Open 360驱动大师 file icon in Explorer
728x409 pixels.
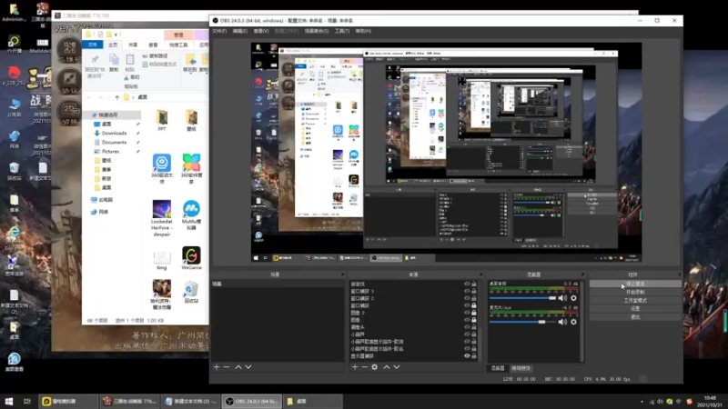pos(162,169)
